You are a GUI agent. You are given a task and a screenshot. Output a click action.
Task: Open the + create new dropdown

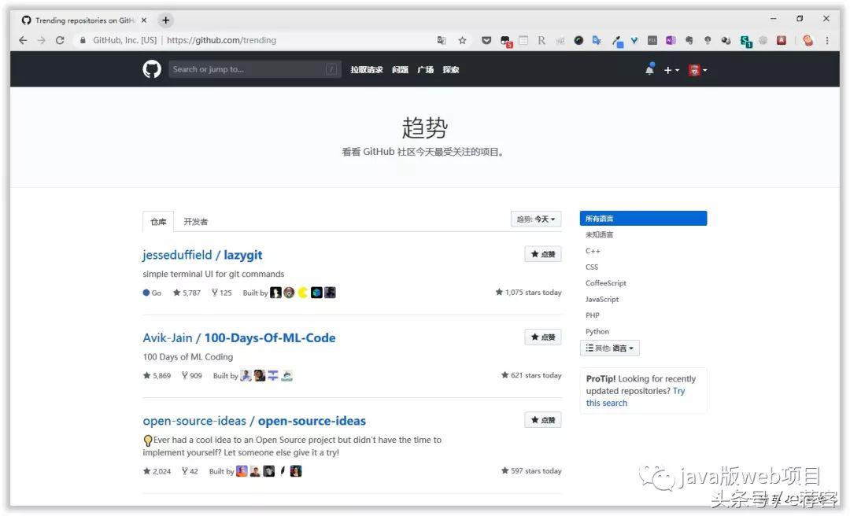[671, 70]
